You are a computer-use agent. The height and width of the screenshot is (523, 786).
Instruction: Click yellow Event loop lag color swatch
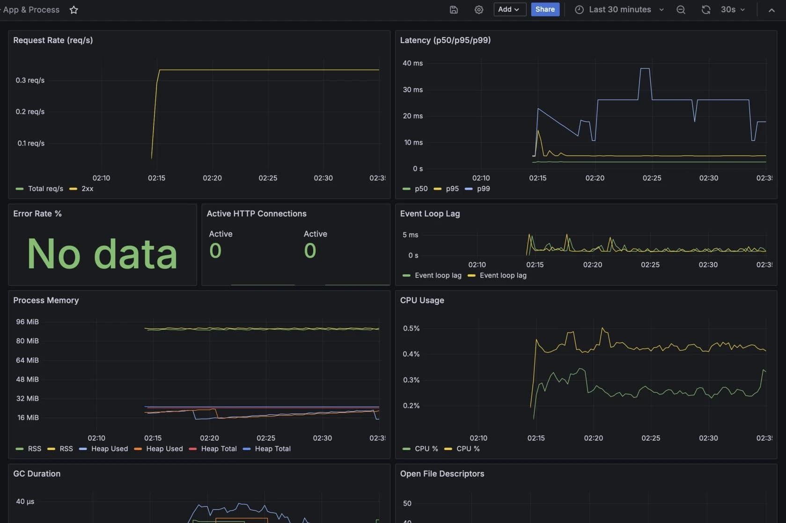471,275
